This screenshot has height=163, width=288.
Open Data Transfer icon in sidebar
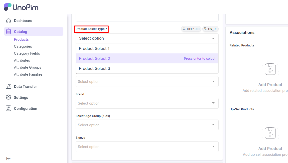click(8, 86)
